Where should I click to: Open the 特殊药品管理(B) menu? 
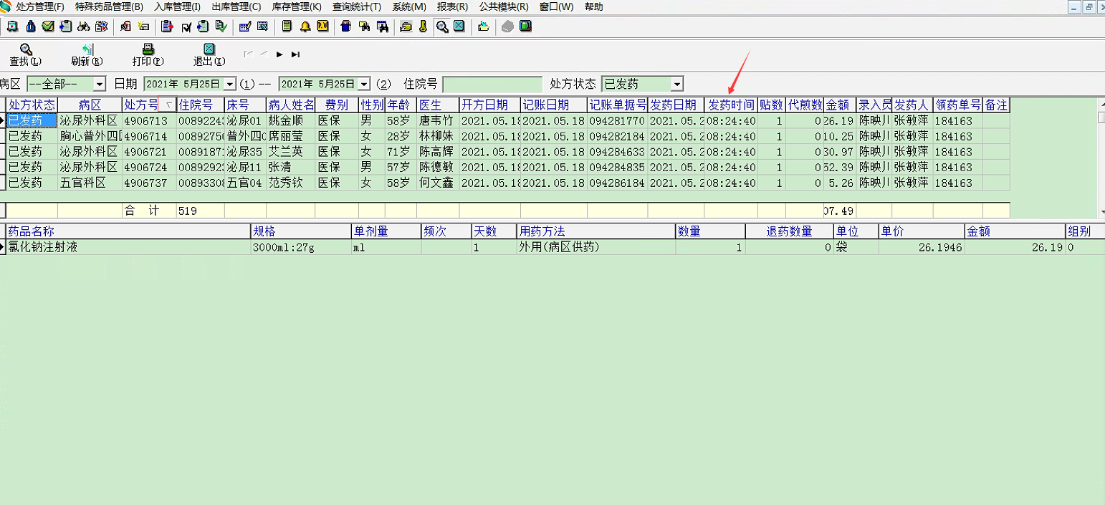click(x=109, y=6)
